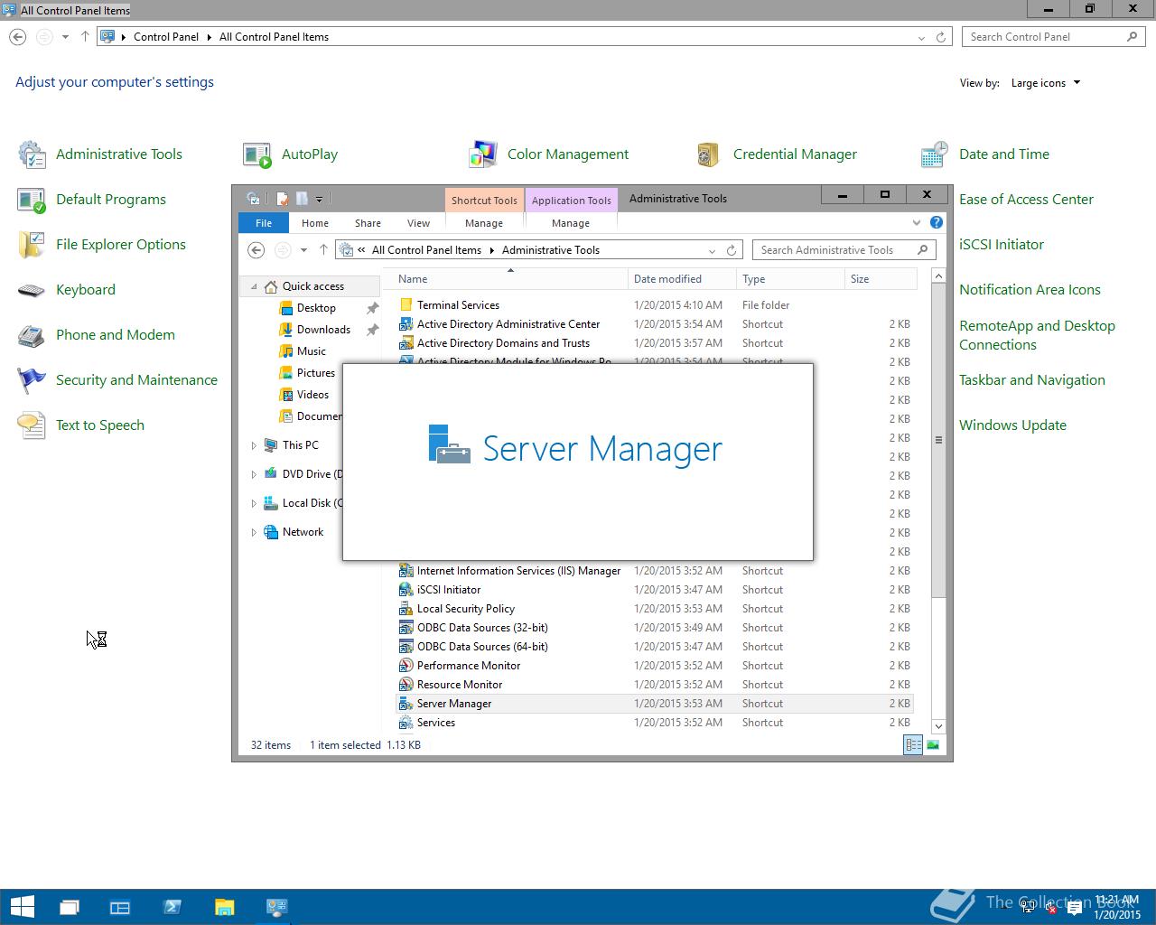This screenshot has width=1156, height=925.
Task: Open the Home ribbon tab
Action: pos(315,223)
